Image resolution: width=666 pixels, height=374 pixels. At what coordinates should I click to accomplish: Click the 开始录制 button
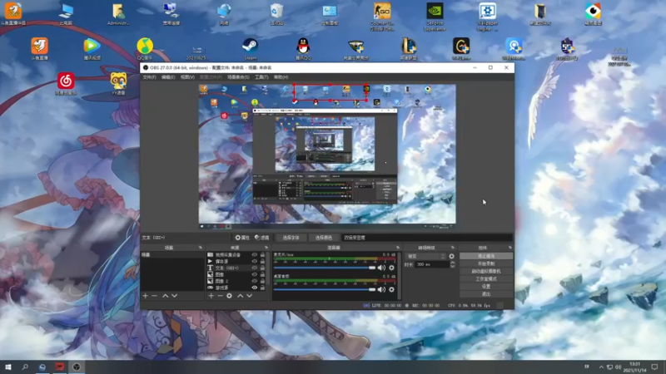point(486,263)
